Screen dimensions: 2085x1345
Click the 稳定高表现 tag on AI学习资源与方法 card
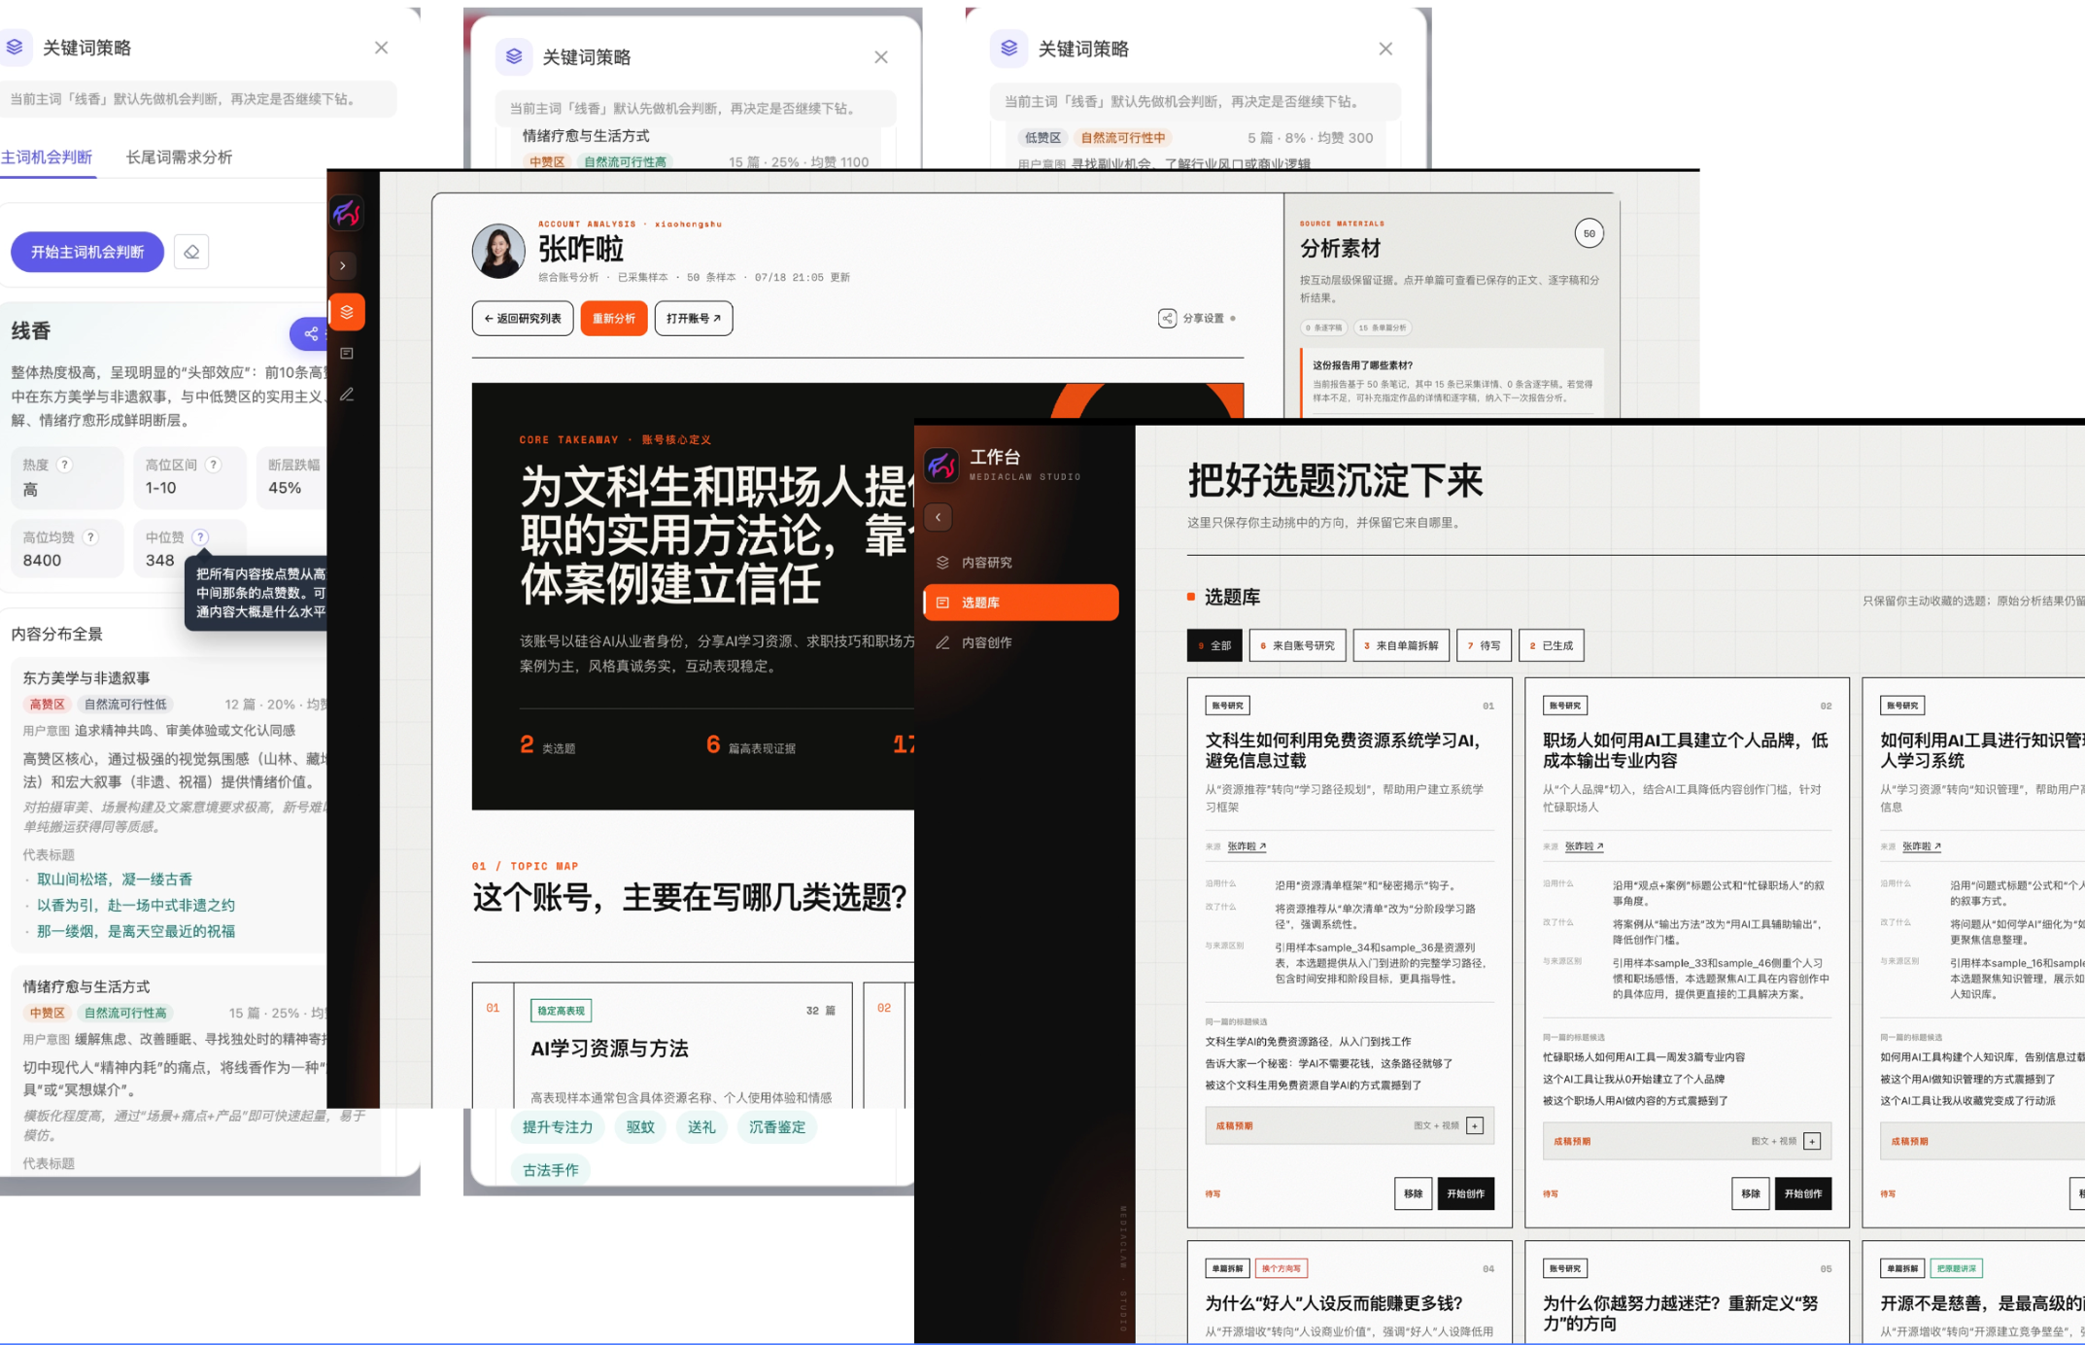coord(561,1011)
